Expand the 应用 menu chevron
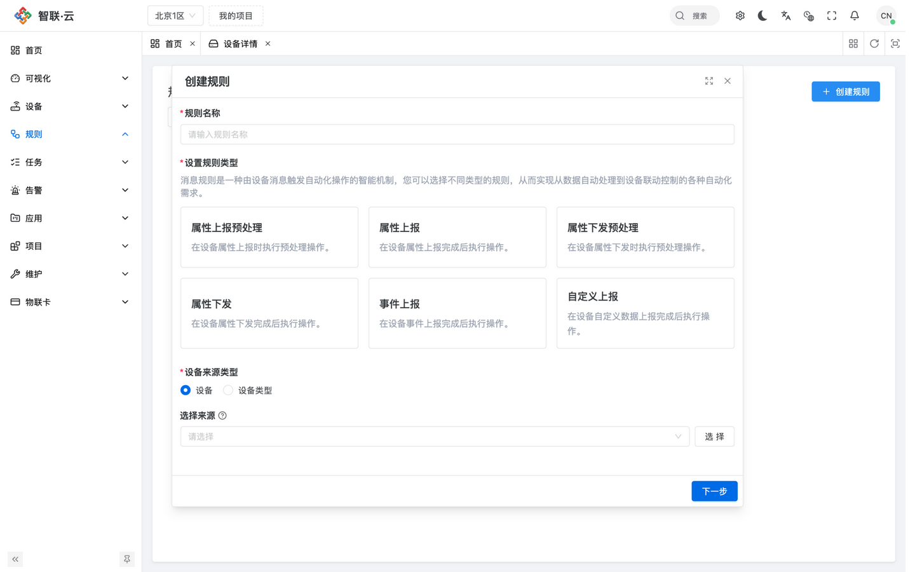 [x=125, y=218]
